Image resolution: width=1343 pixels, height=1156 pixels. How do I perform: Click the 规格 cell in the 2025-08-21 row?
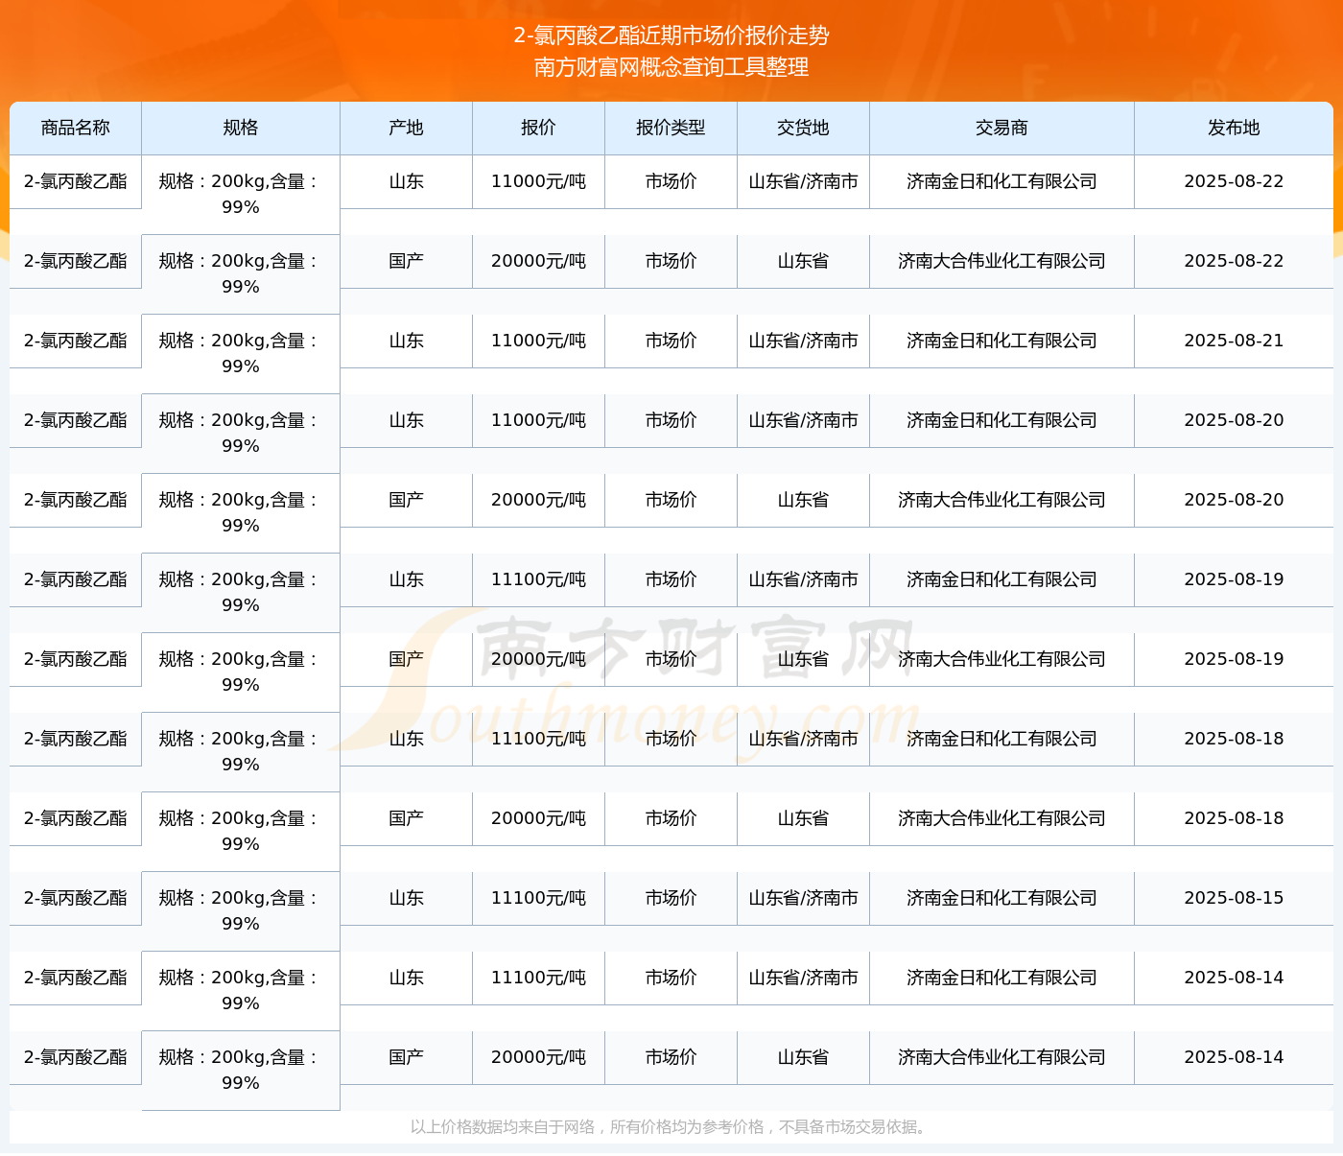[x=241, y=353]
